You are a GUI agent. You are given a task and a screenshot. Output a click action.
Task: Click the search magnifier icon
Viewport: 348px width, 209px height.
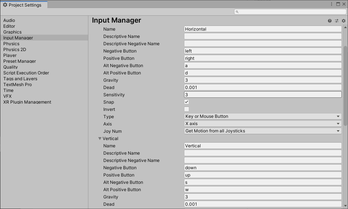tap(237, 12)
